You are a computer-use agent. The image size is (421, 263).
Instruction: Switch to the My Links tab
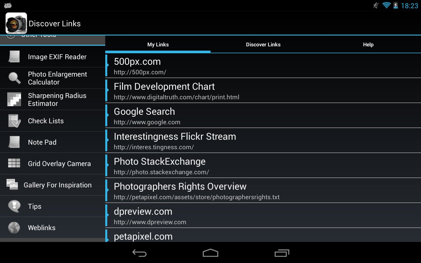coord(158,44)
